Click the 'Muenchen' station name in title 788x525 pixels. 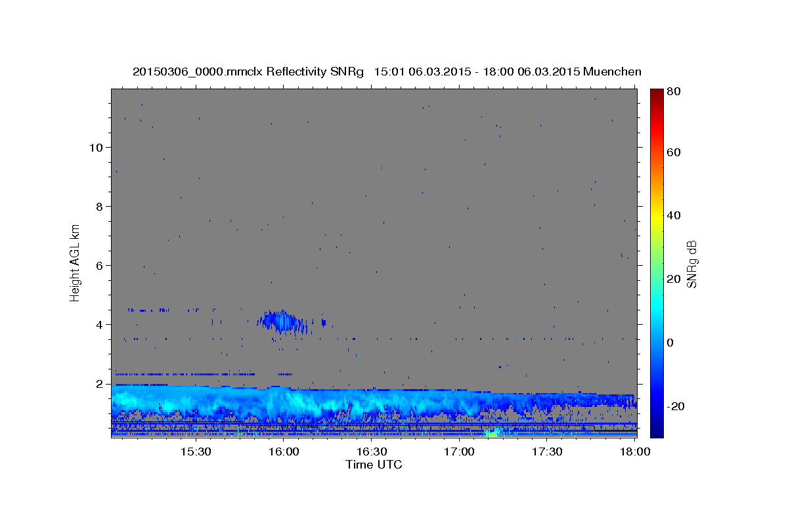click(612, 72)
